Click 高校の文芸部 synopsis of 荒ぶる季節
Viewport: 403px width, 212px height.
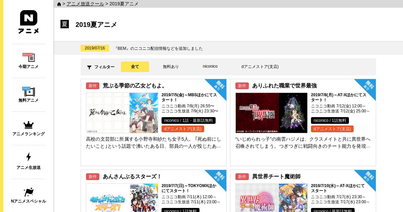tap(153, 143)
